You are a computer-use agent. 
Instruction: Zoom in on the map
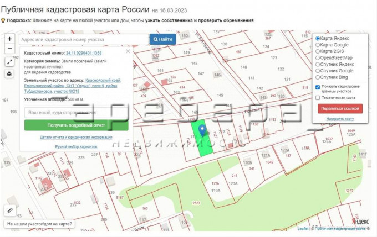pyautogui.click(x=9, y=39)
